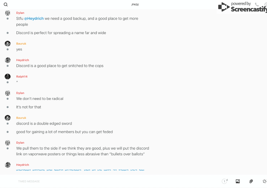Open Ralph14's dark avatar
The width and height of the screenshot is (267, 188).
pos(8,77)
